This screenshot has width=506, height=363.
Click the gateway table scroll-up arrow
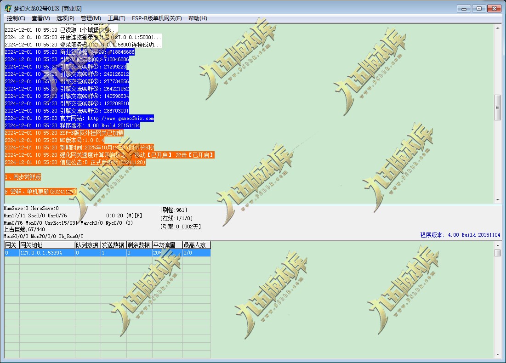pos(498,245)
